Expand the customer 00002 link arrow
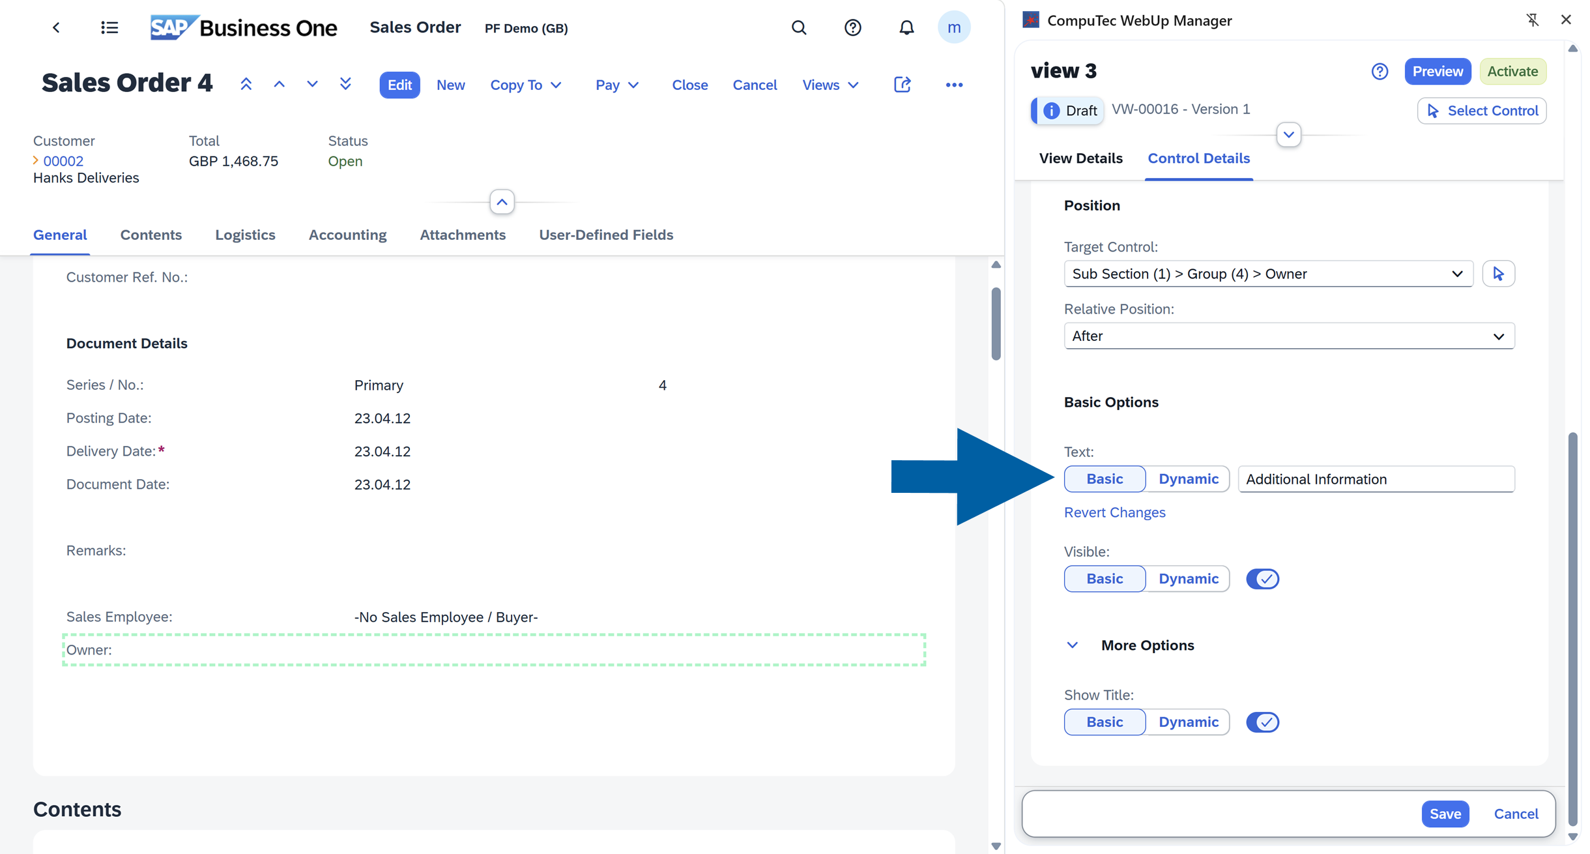Screen dimensions: 1590x854 tap(36, 160)
